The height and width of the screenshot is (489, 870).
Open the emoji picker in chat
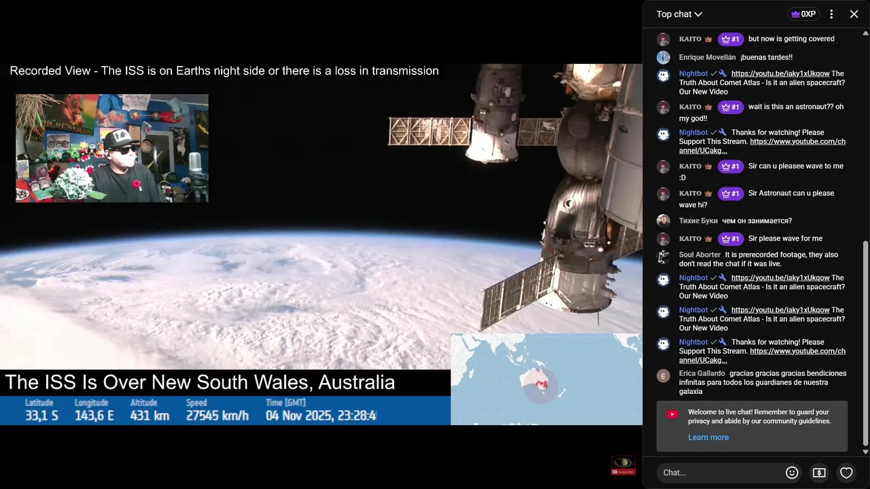pyautogui.click(x=792, y=473)
